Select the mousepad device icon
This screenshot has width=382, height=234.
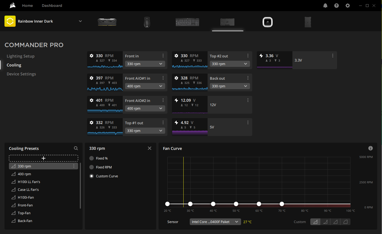tap(308, 22)
